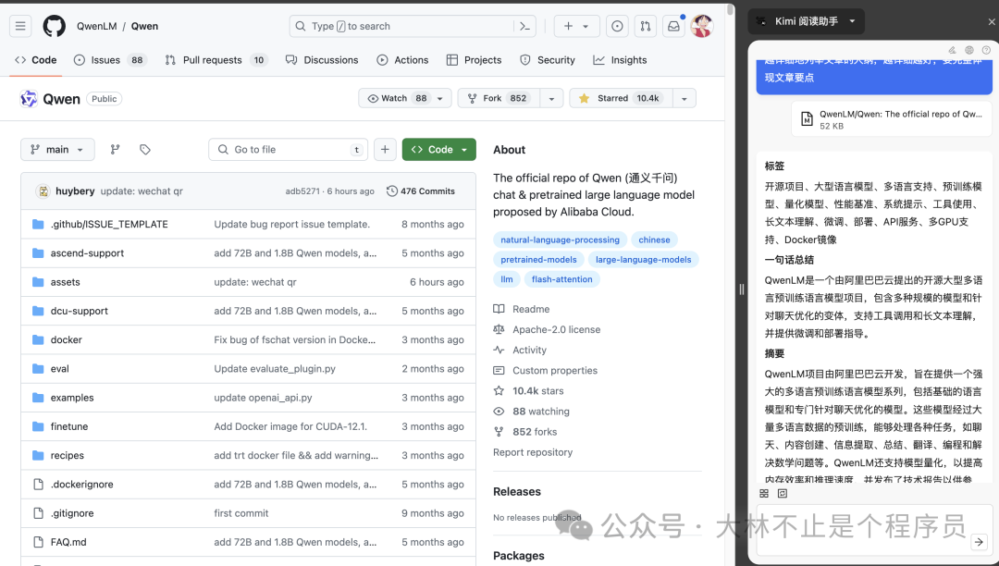
Task: Open the Security tab
Action: tap(548, 60)
